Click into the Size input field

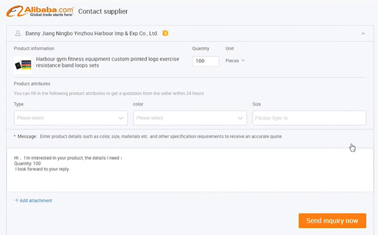click(x=309, y=117)
